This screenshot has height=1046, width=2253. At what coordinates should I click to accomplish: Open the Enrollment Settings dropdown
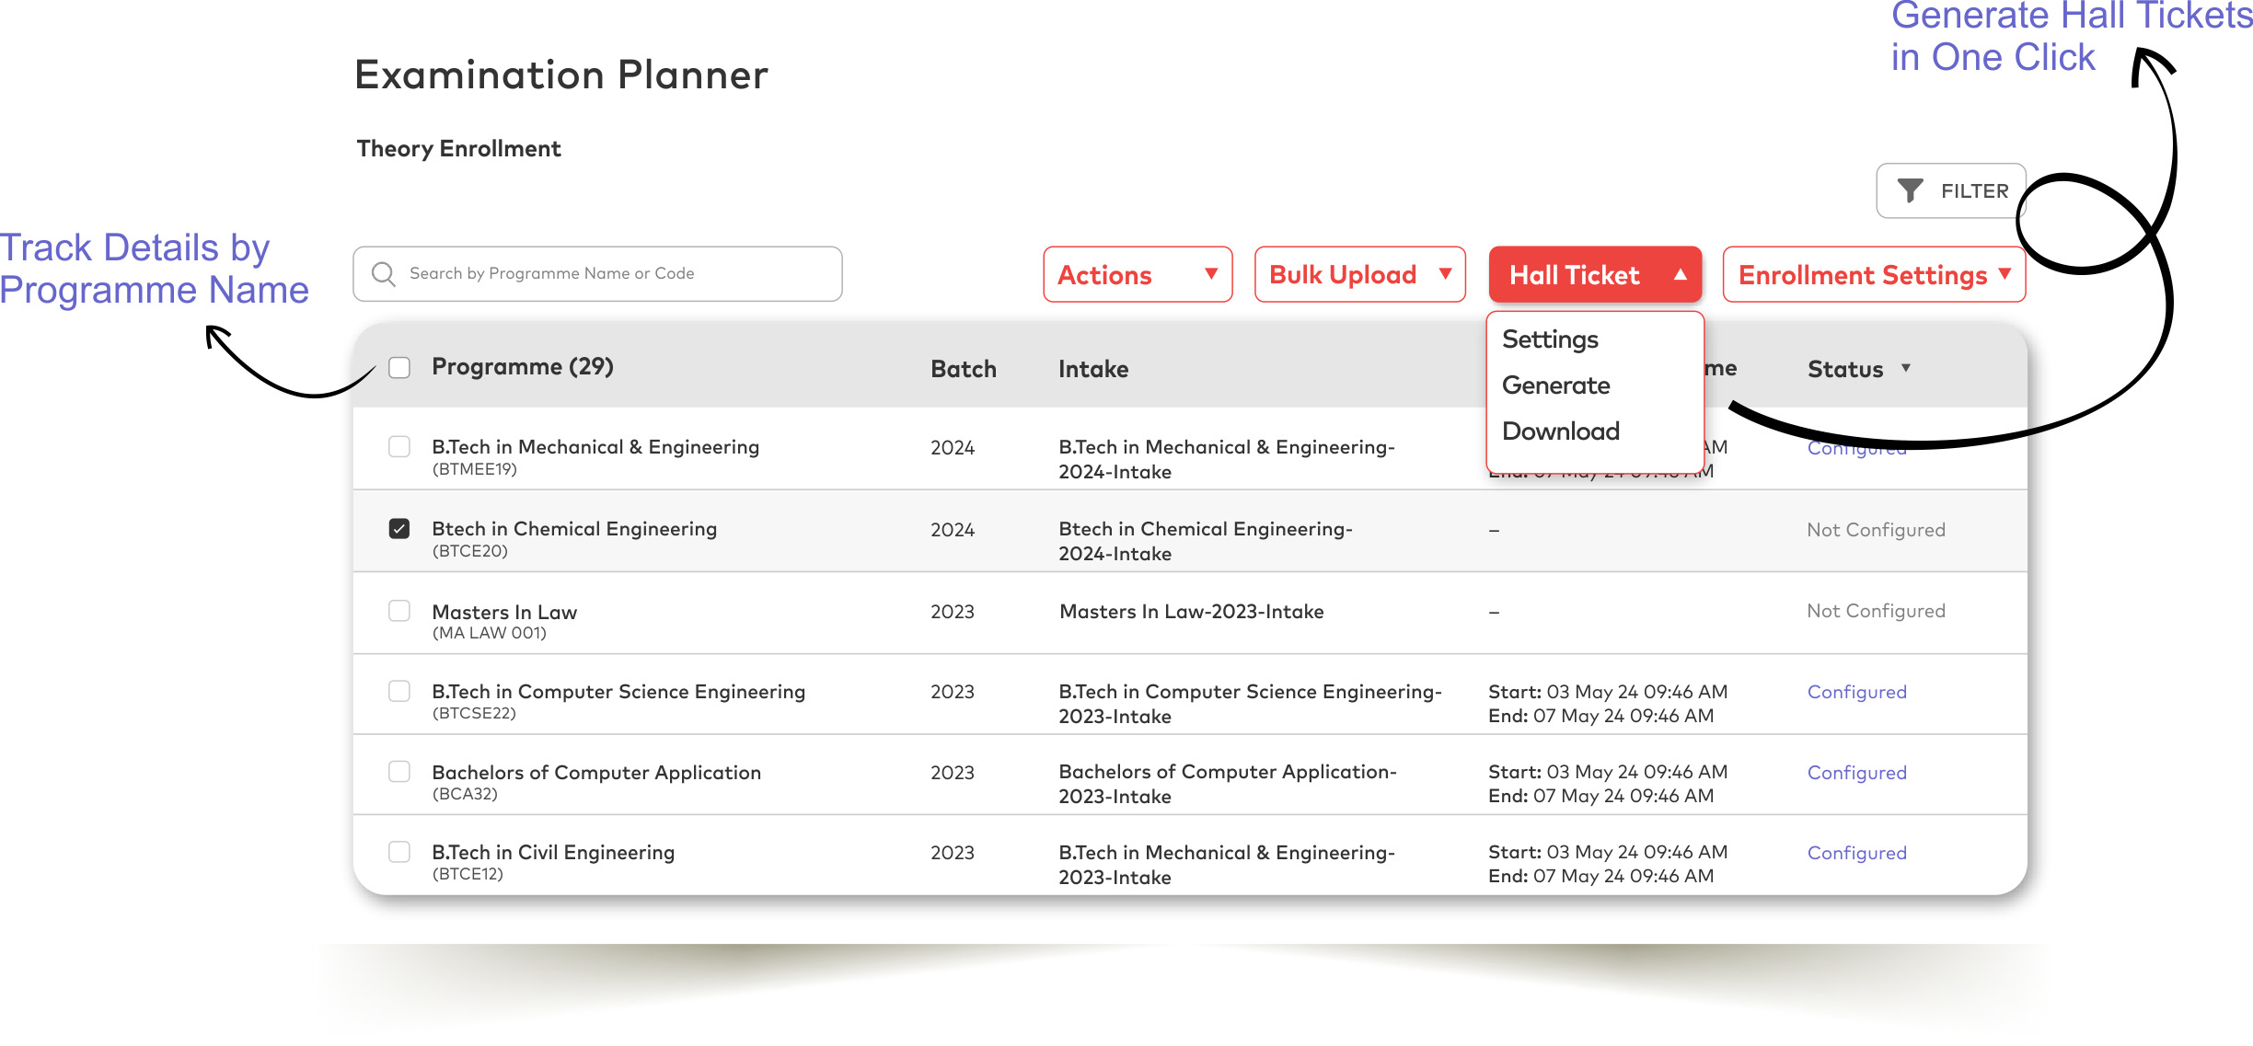(x=1874, y=274)
